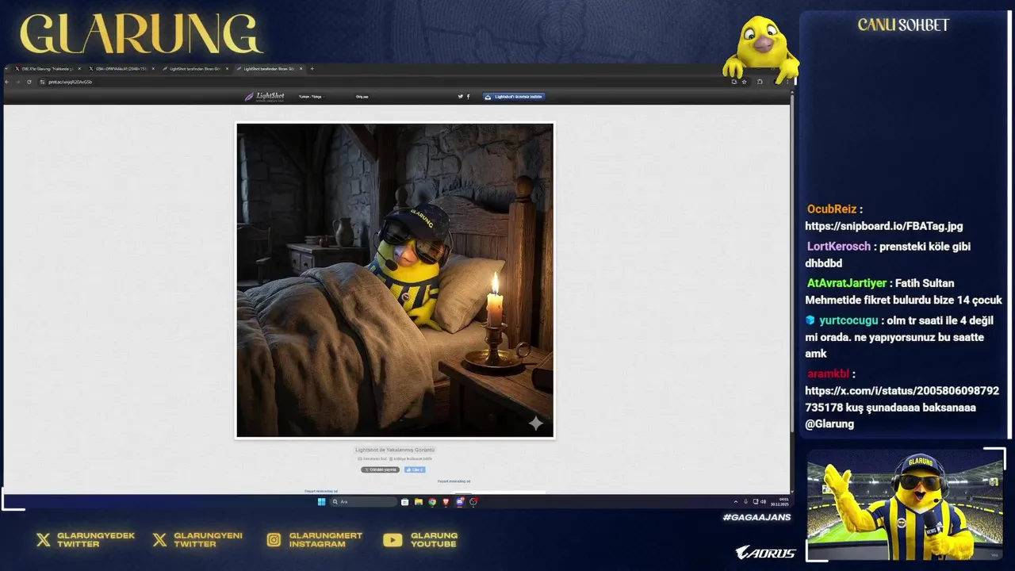Click the volume tray icon
The width and height of the screenshot is (1015, 571).
tap(764, 501)
